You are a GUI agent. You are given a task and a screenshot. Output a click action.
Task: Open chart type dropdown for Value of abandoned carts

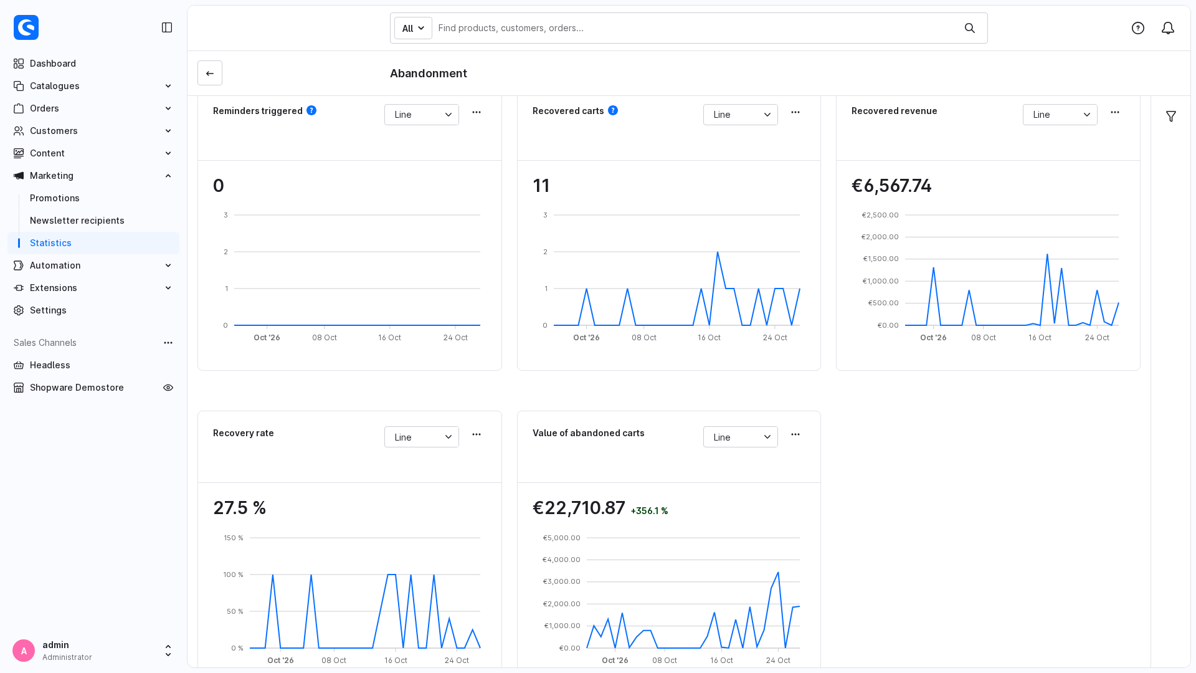[741, 437]
